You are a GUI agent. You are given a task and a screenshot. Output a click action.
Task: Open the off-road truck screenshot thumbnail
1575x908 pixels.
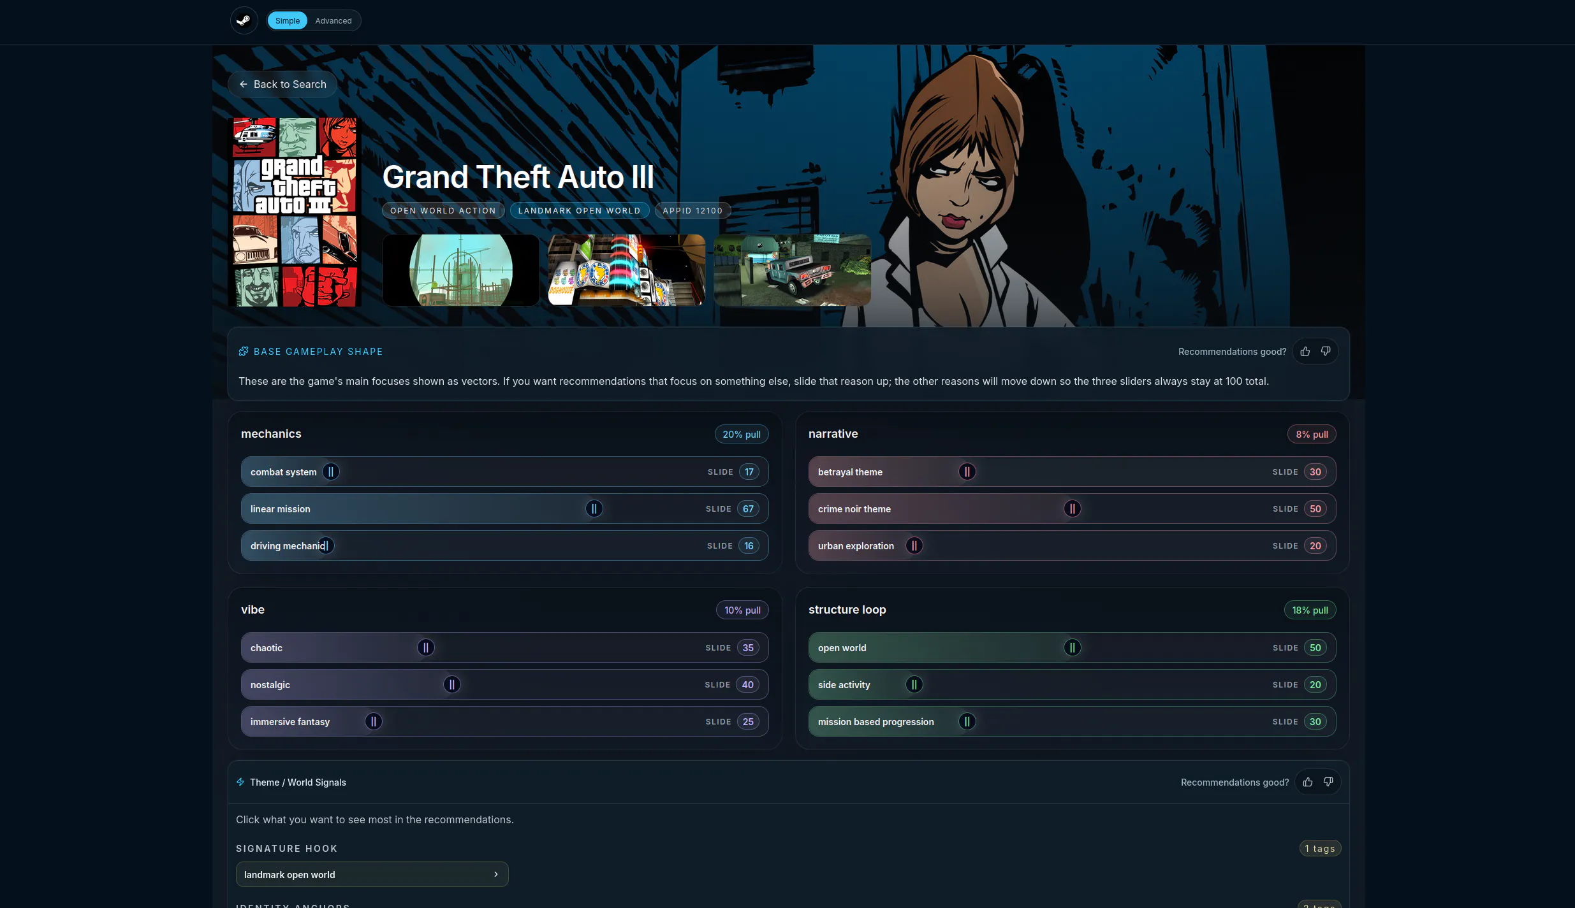792,270
